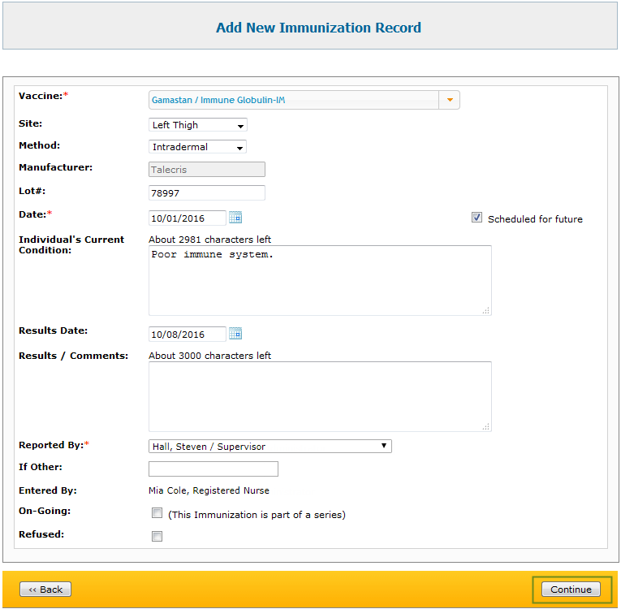Click the 'Reported By:' label
The height and width of the screenshot is (609, 621).
[x=51, y=445]
